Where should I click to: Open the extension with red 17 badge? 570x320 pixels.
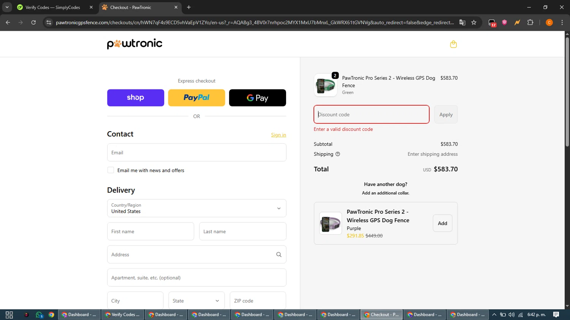pyautogui.click(x=492, y=23)
